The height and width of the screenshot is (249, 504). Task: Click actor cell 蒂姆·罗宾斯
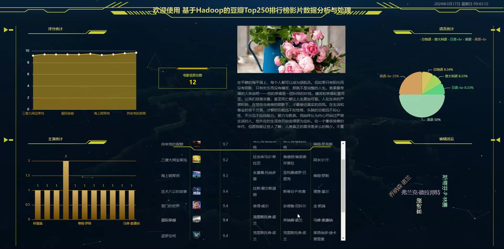point(323,144)
